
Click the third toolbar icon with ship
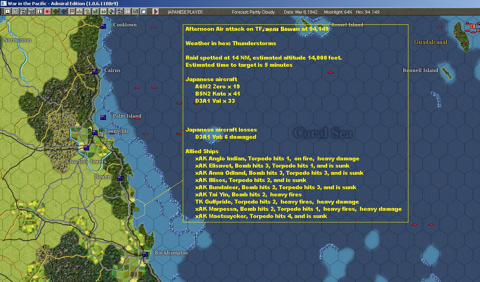[x=23, y=12]
